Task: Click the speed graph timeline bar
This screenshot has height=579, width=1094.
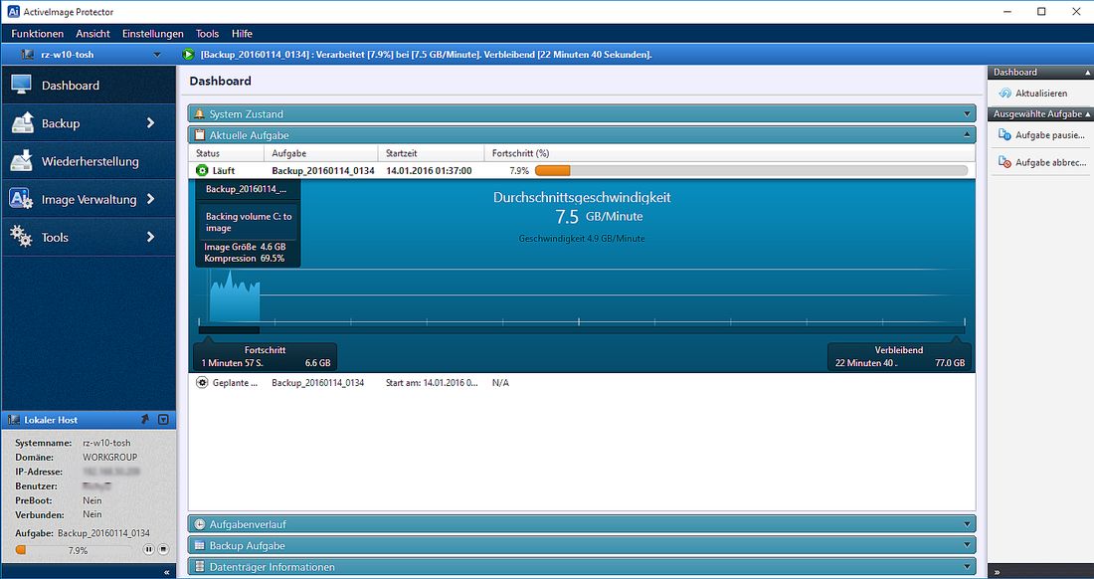Action: coord(582,329)
